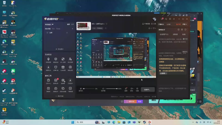The image size is (222, 125).
Task: Open the 场景切换器 tool
Action: point(63,89)
